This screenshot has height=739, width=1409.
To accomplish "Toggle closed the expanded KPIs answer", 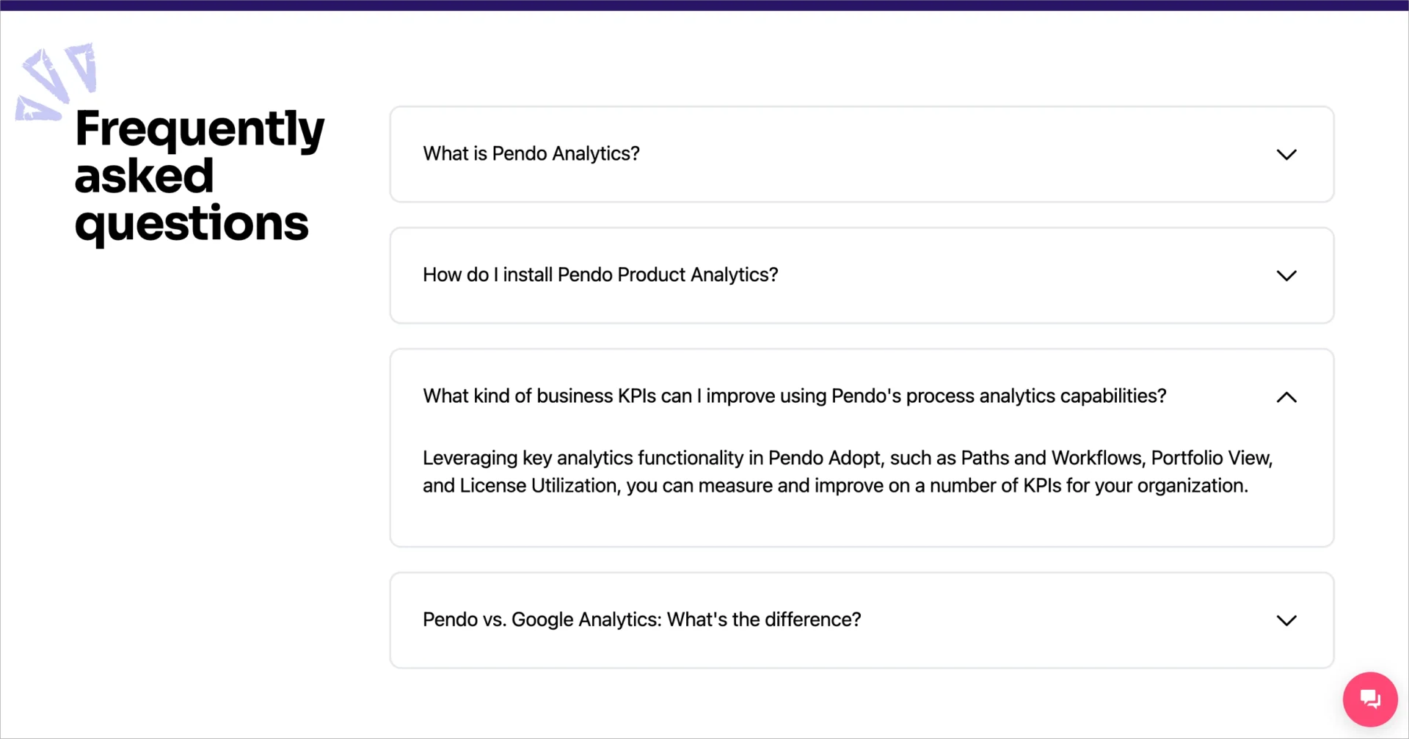I will point(1286,397).
